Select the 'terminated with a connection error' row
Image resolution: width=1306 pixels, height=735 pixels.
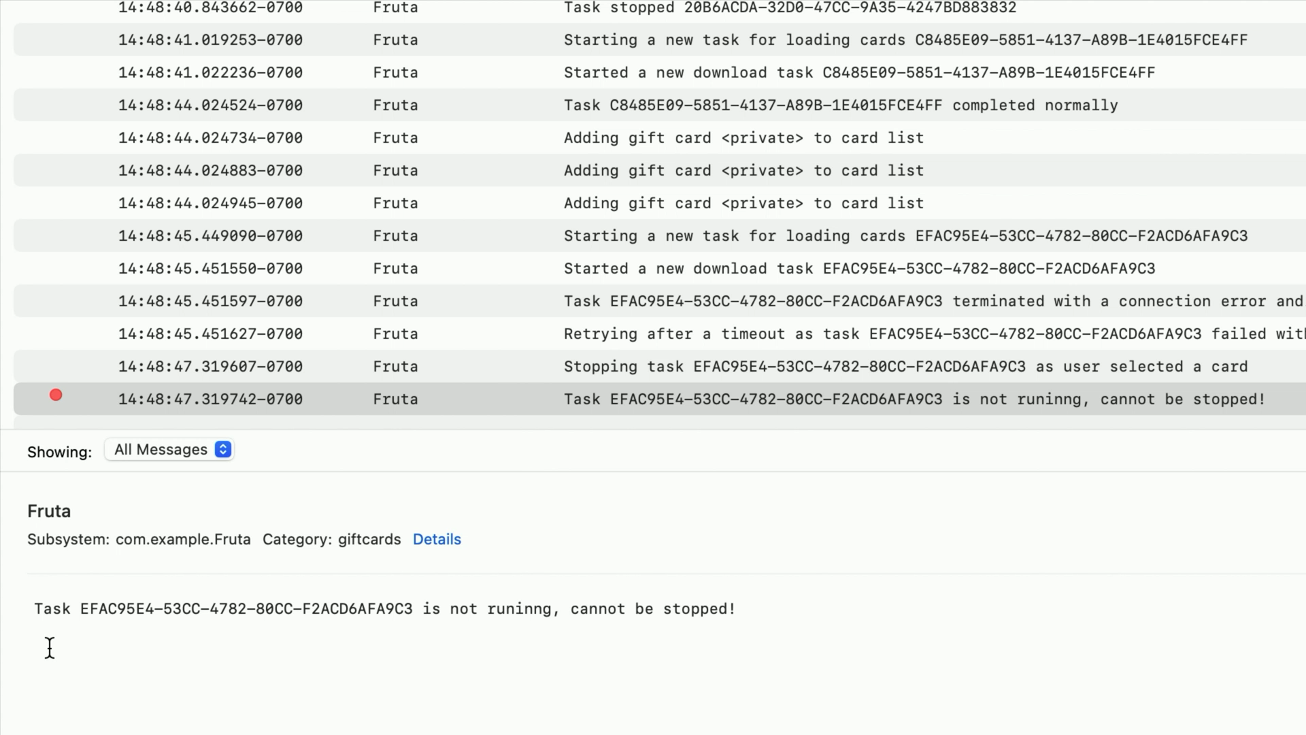(x=660, y=301)
